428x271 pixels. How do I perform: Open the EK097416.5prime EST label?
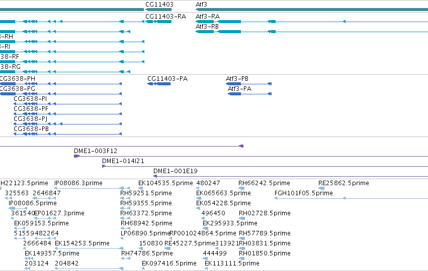(169, 263)
